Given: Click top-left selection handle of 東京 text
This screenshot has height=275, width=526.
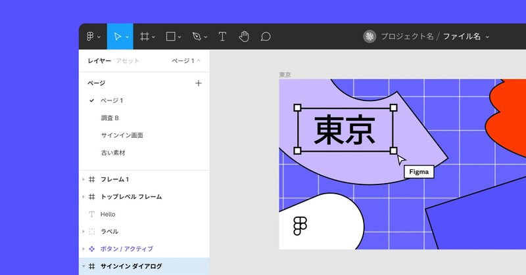Looking at the screenshot, I should [297, 108].
